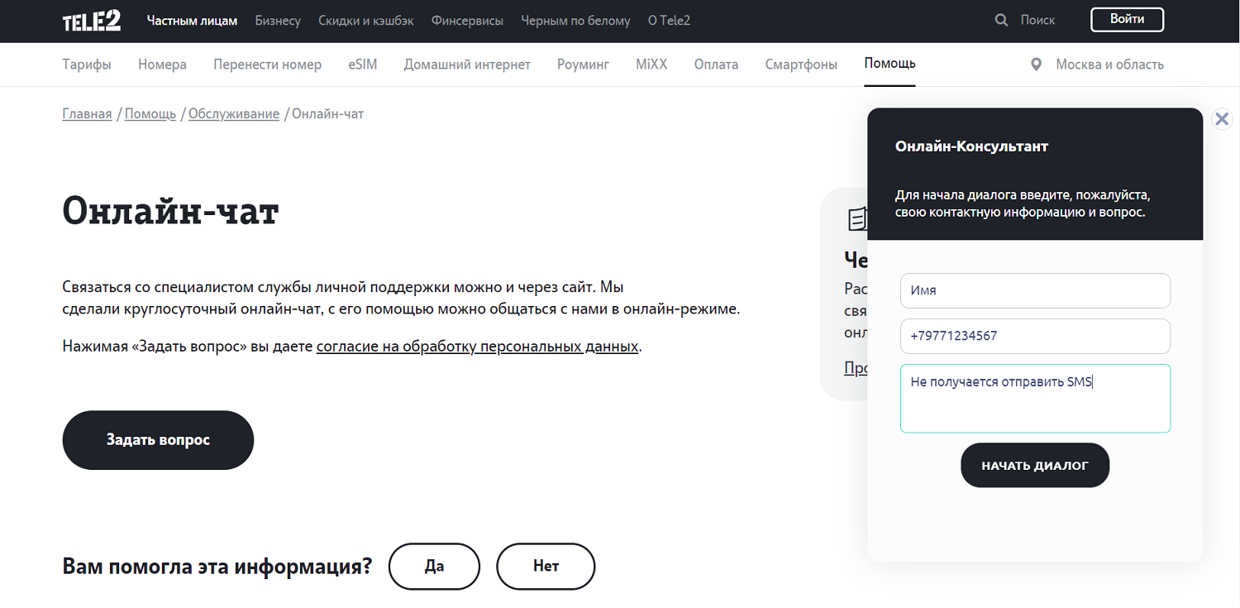Click the Помощь breadcrumb link
This screenshot has width=1240, height=608.
coord(150,113)
